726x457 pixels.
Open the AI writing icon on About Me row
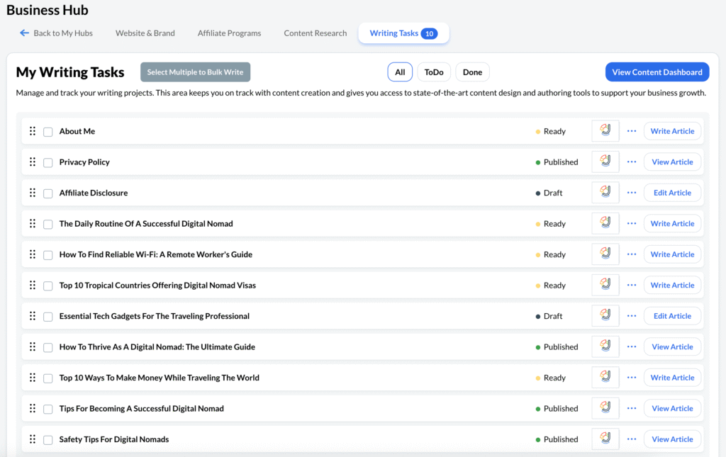(605, 130)
